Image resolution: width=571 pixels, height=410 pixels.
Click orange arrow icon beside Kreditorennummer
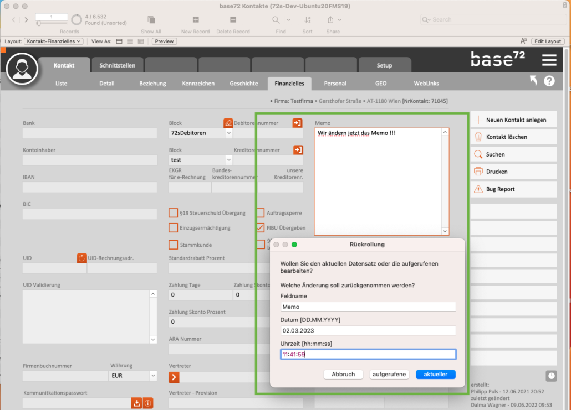(x=298, y=150)
